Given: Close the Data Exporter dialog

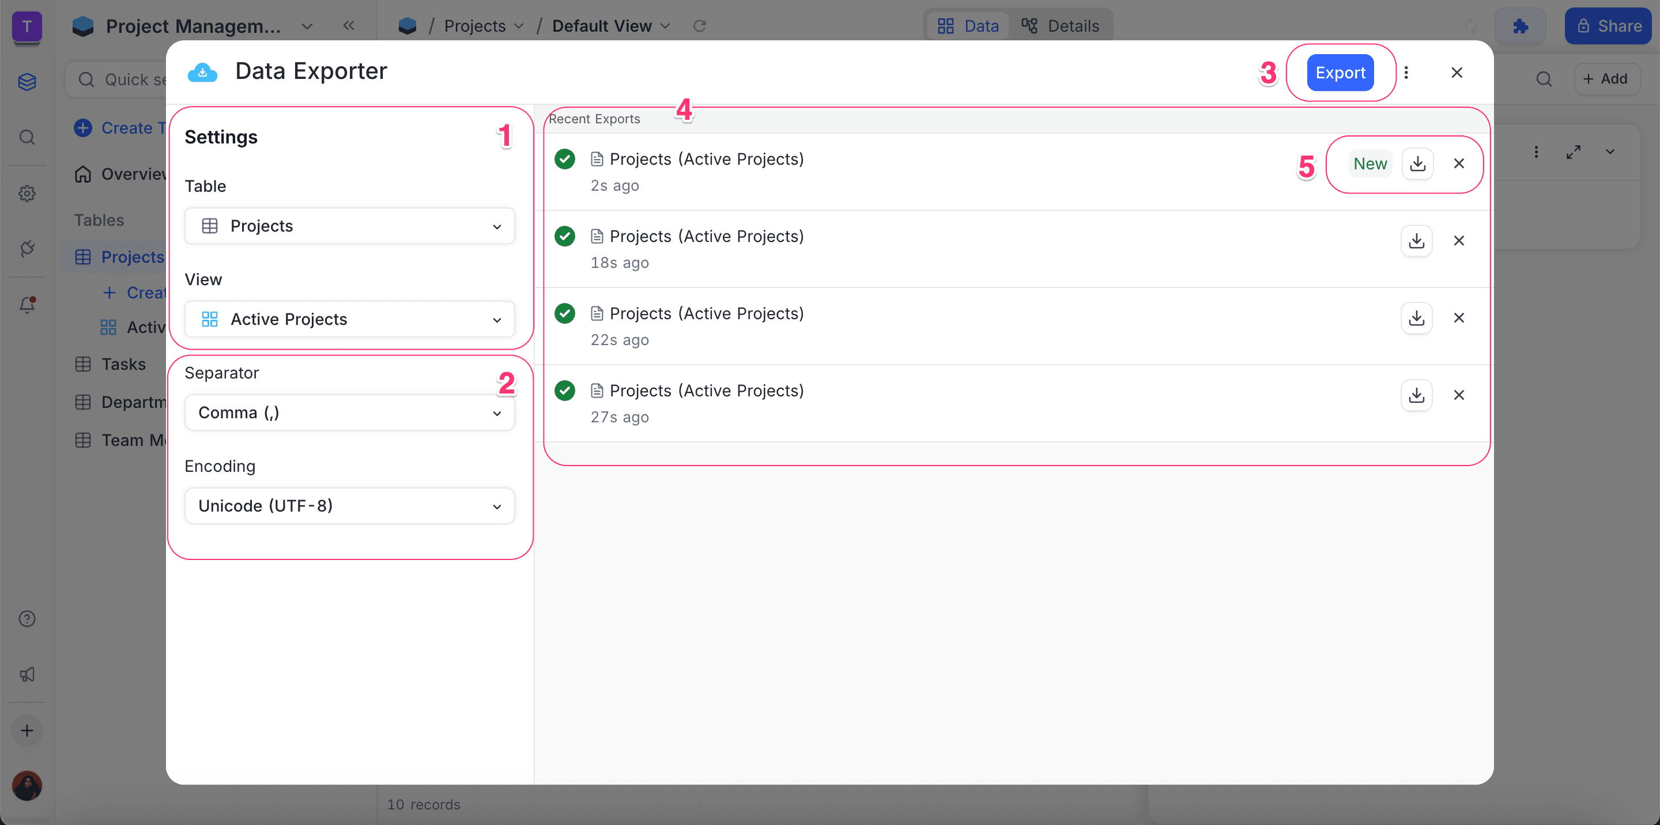Looking at the screenshot, I should pyautogui.click(x=1457, y=73).
